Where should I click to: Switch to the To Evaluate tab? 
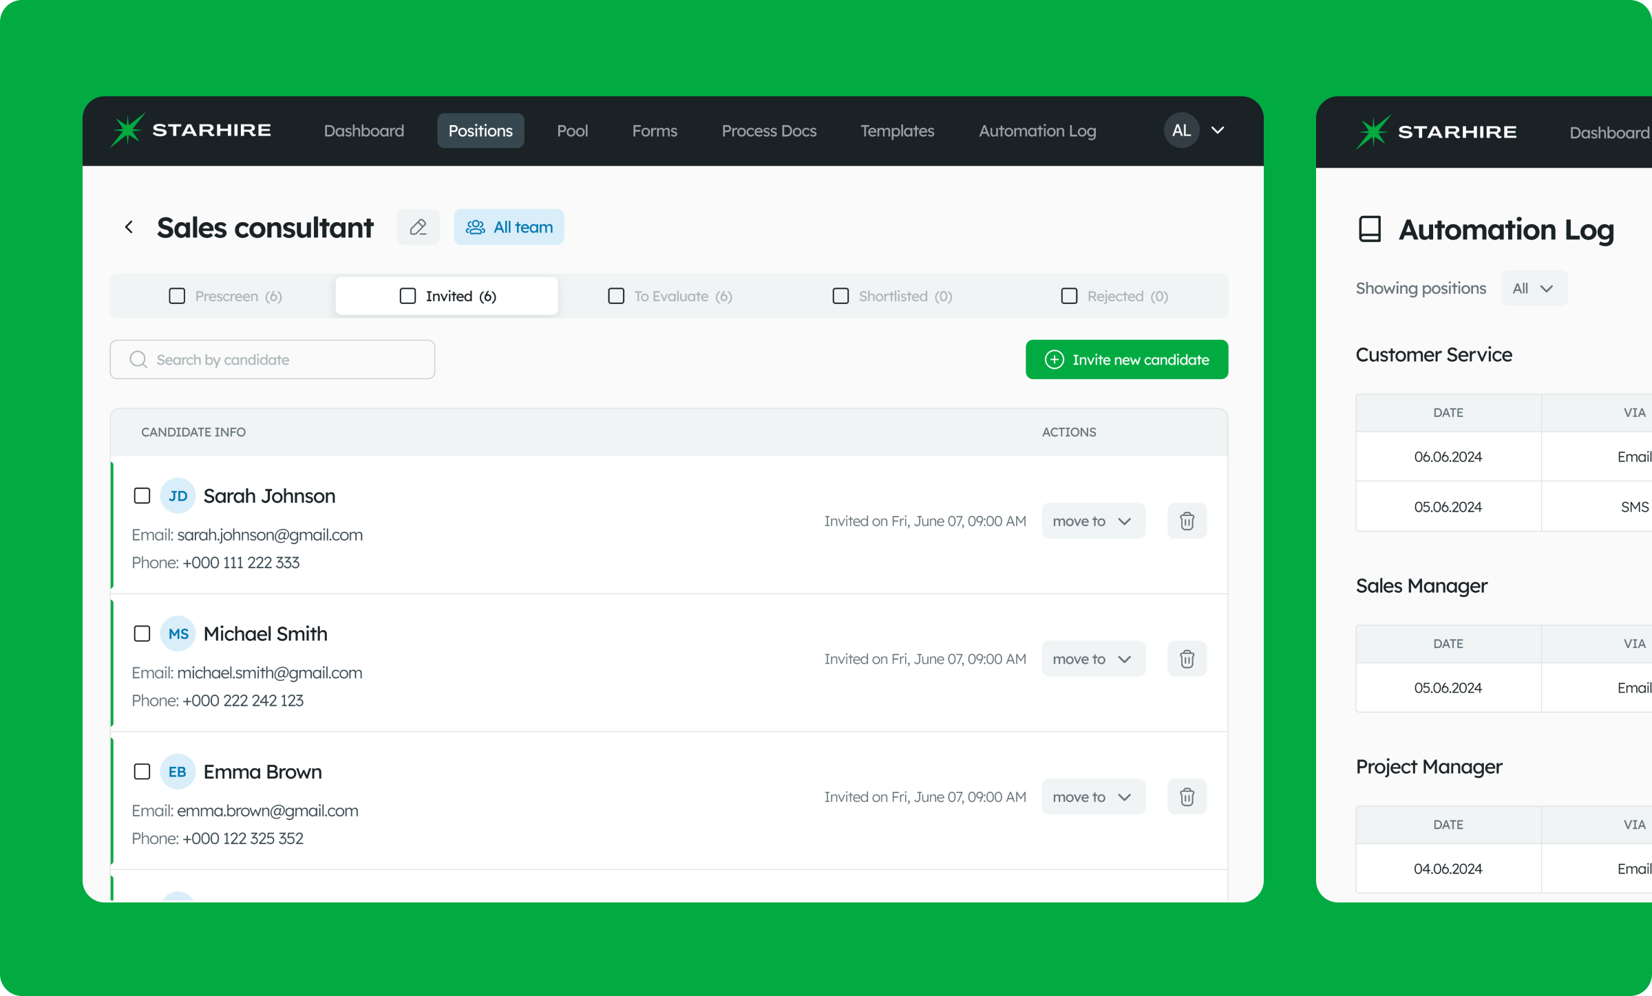coord(670,296)
